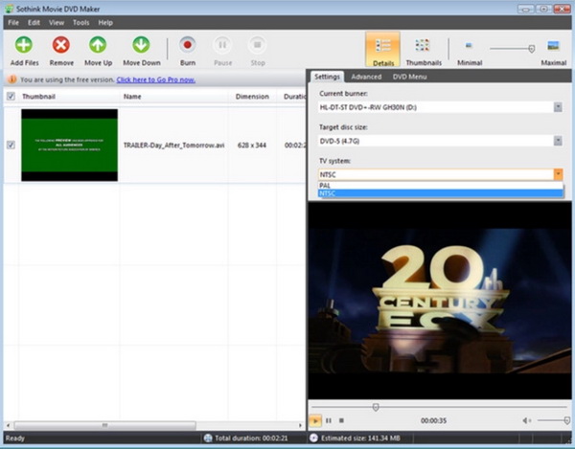Click the Name column header

point(172,97)
